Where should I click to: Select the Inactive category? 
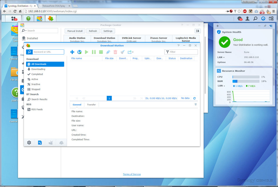[x=45, y=84]
